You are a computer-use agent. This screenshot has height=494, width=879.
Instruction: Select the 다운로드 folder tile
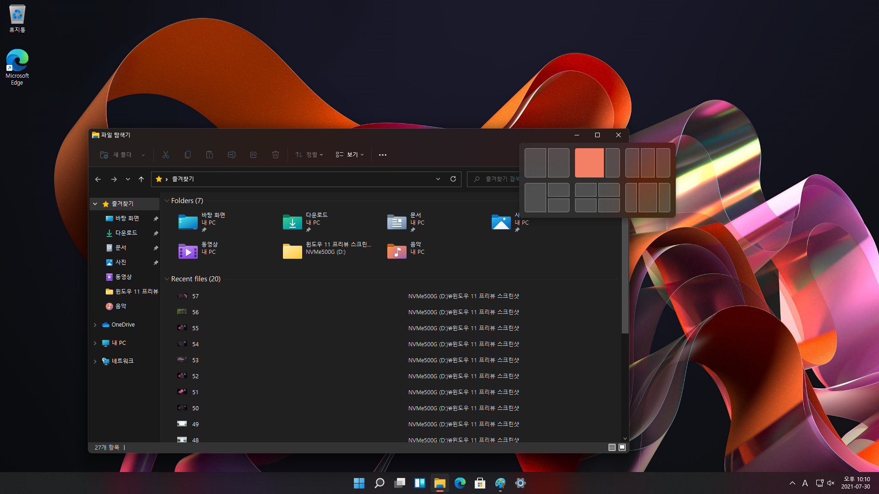coord(305,222)
